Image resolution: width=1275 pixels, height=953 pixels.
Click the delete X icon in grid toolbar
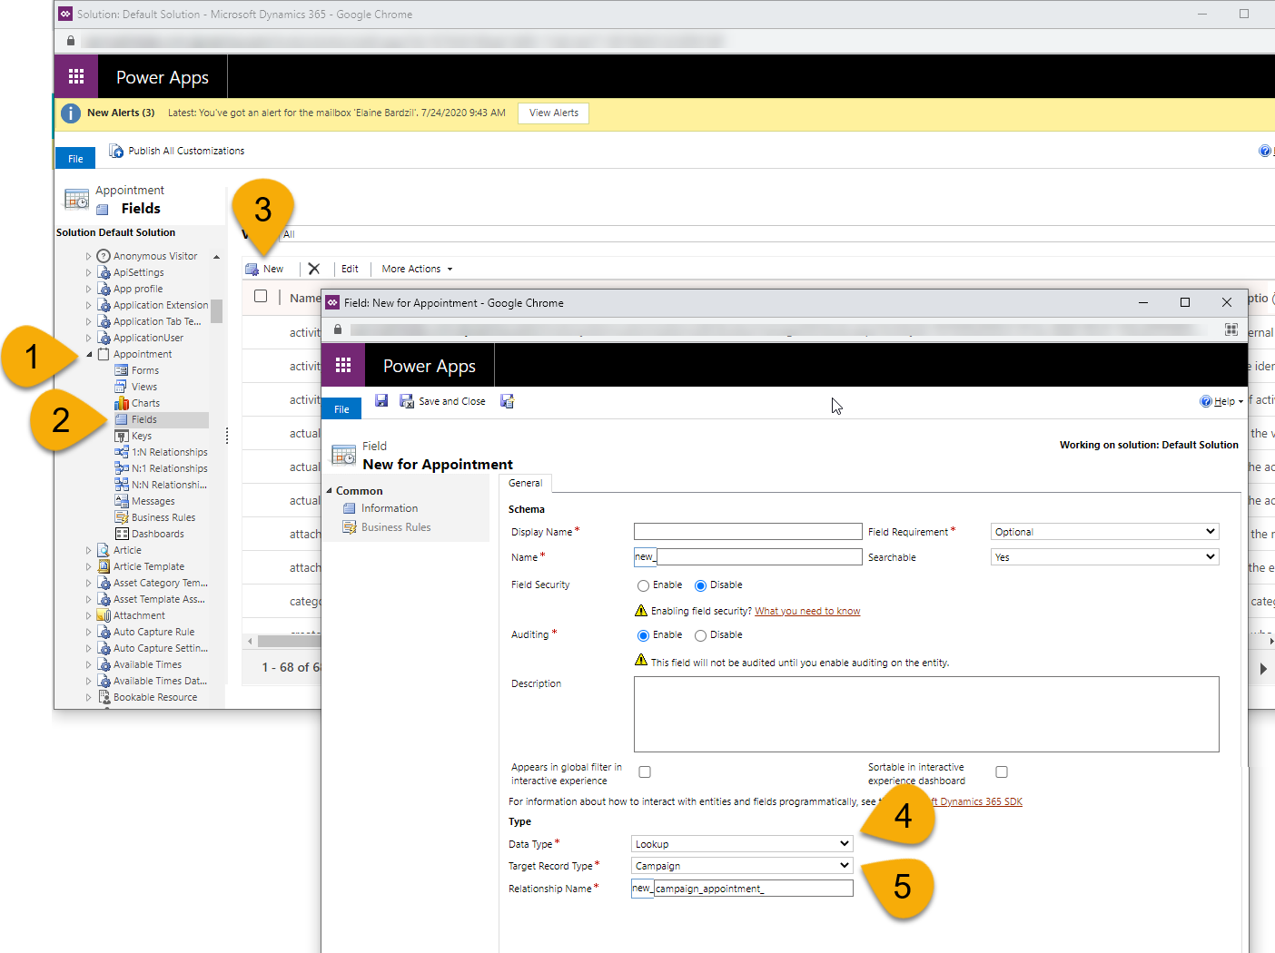[314, 269]
